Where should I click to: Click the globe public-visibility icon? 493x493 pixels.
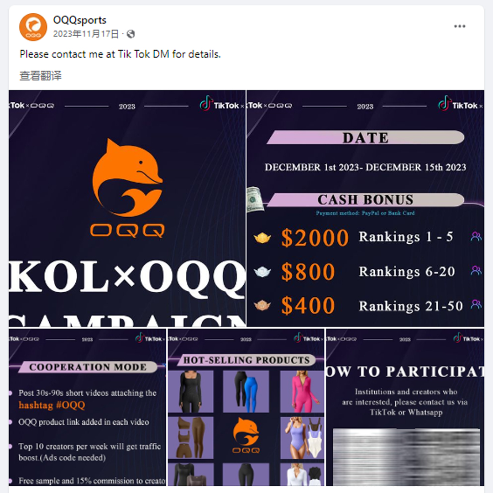pos(131,34)
